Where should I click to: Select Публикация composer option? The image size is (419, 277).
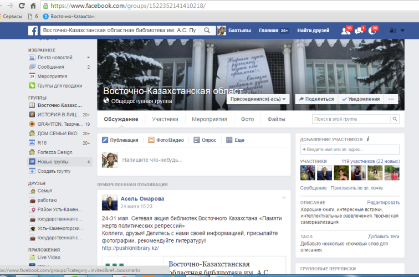tap(120, 140)
